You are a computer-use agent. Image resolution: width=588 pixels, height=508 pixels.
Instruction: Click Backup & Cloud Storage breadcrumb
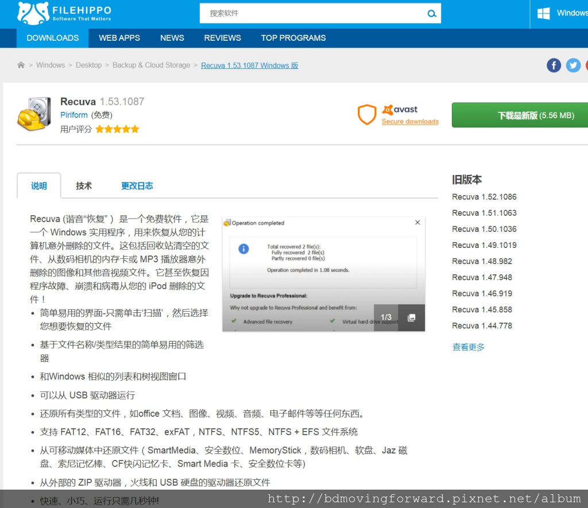(151, 65)
